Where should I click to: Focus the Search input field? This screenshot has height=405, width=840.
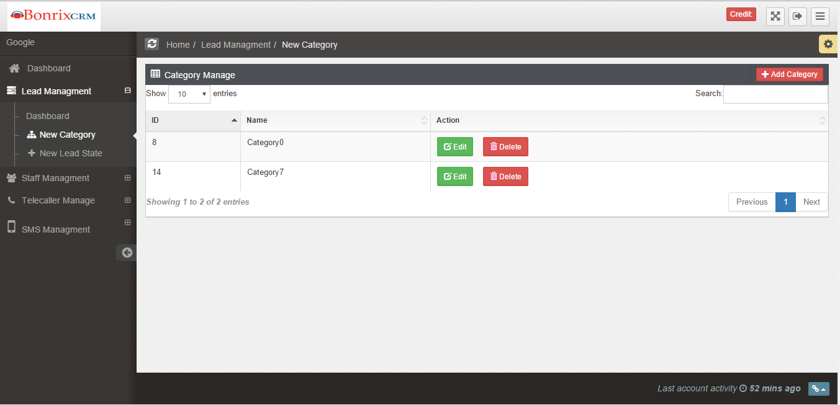775,94
